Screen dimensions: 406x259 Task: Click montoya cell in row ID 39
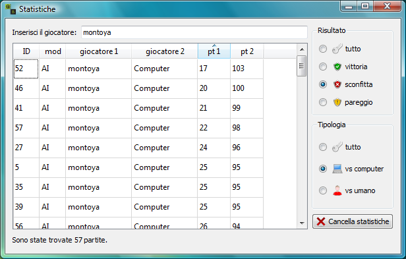coord(98,207)
